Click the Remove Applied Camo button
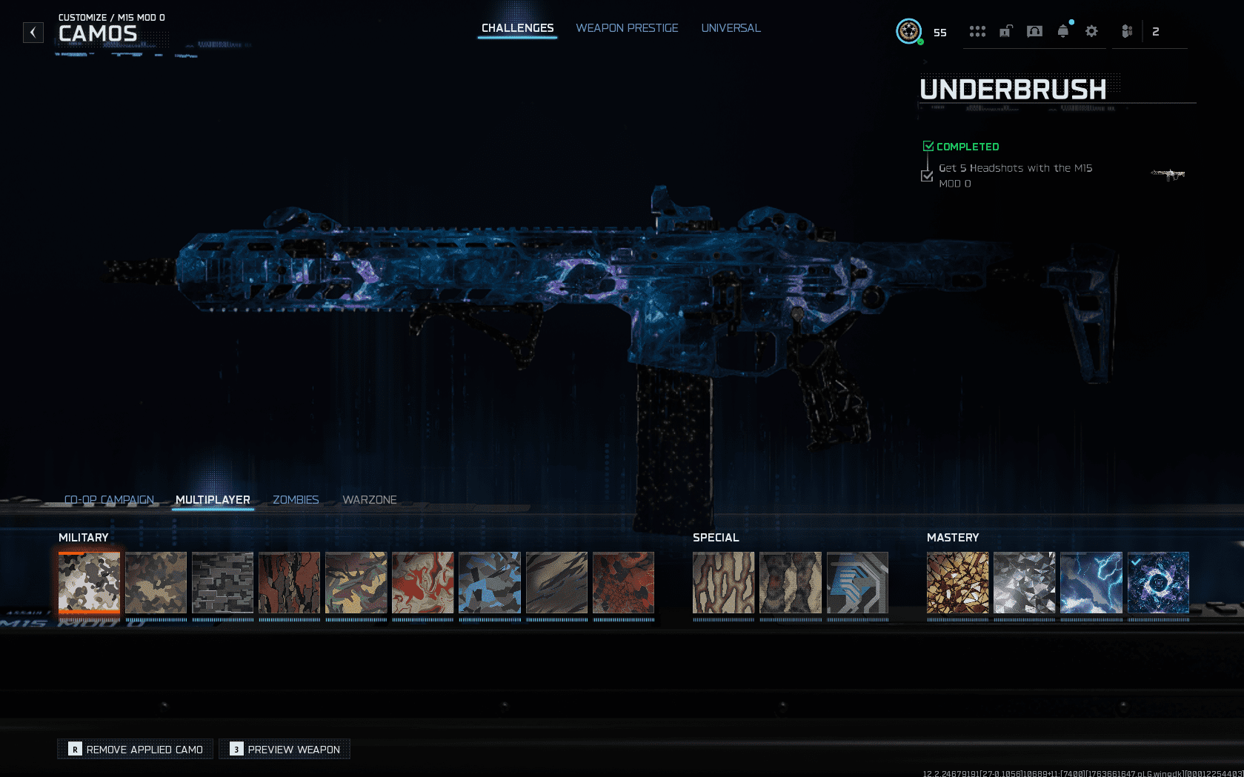The height and width of the screenshot is (777, 1244). point(136,750)
